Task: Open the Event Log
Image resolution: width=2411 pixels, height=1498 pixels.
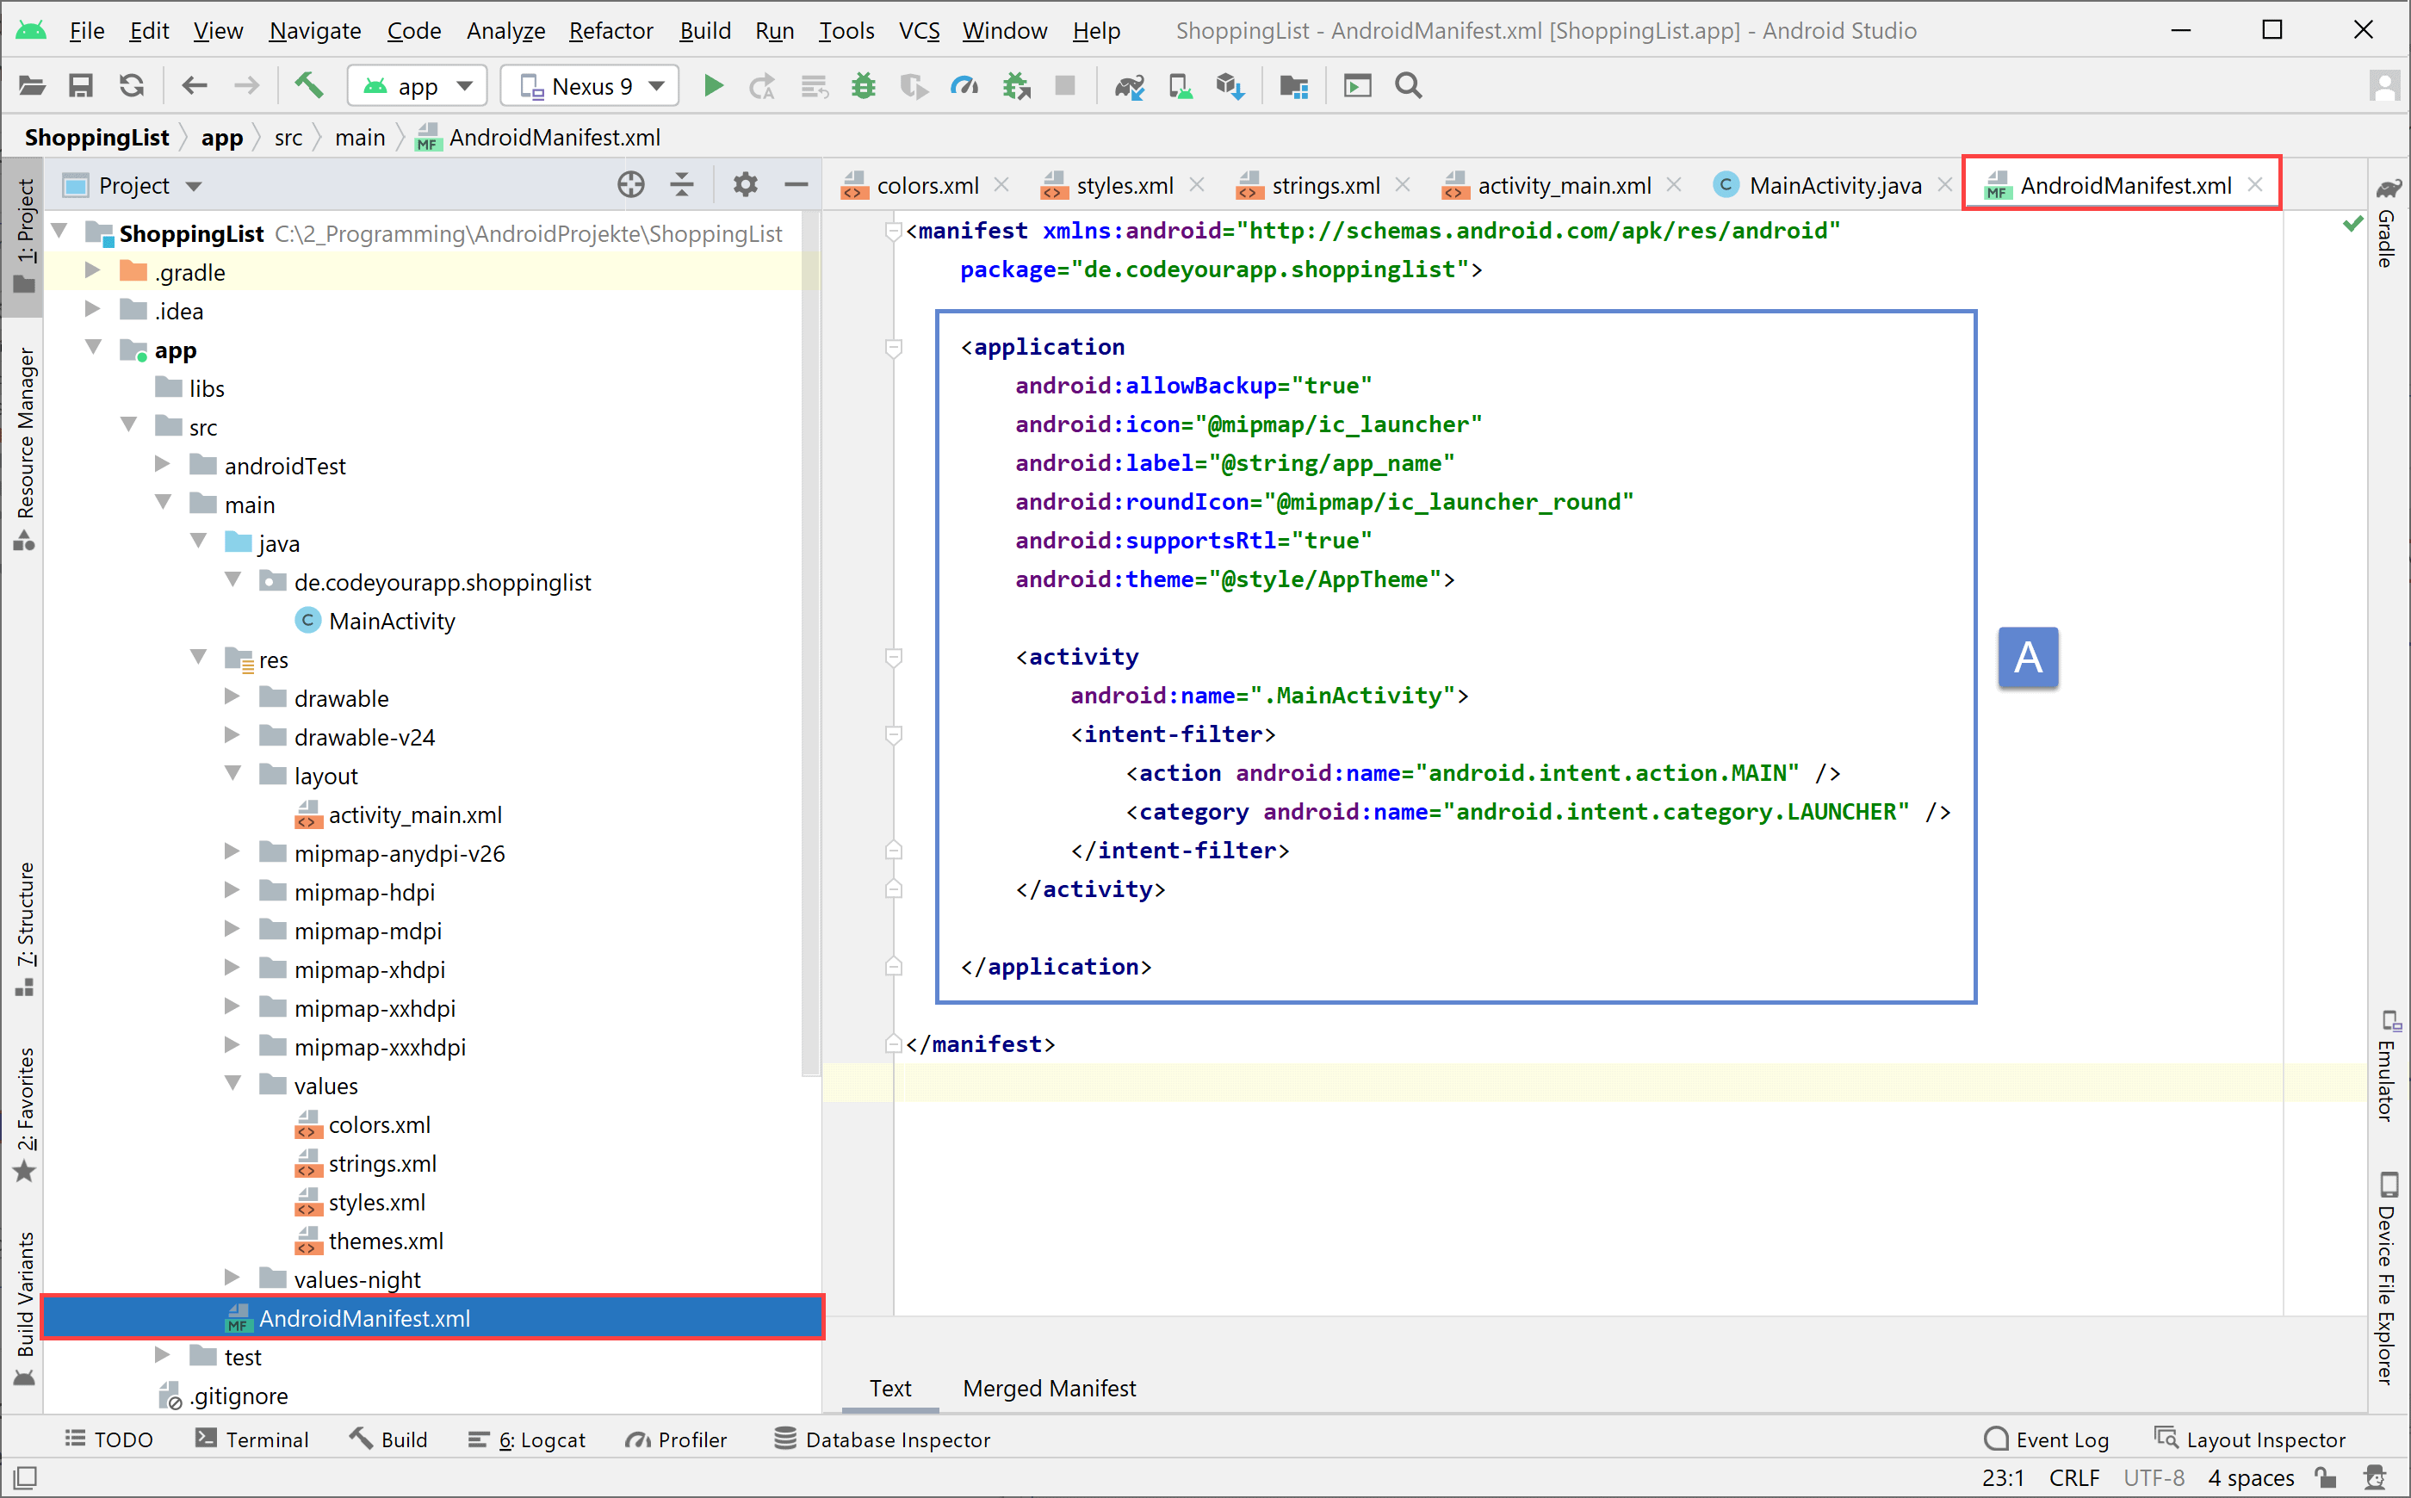Action: (x=2045, y=1439)
